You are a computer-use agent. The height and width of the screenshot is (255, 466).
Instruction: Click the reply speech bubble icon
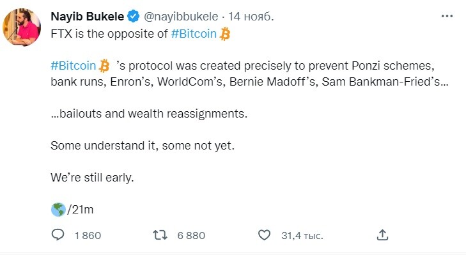(58, 235)
